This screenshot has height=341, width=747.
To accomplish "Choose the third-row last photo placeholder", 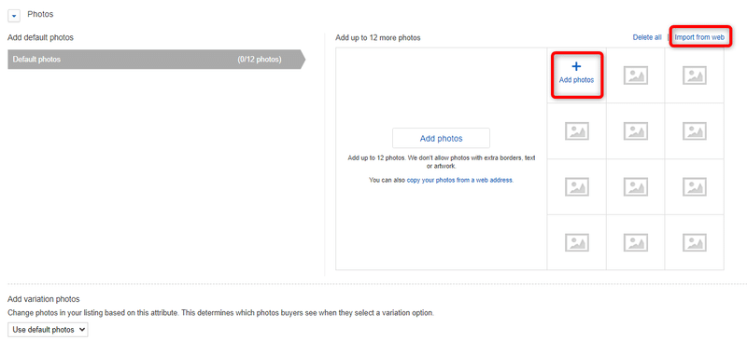I will point(695,186).
